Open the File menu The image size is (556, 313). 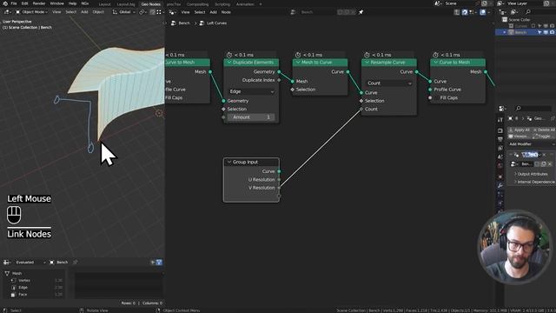coord(14,3)
